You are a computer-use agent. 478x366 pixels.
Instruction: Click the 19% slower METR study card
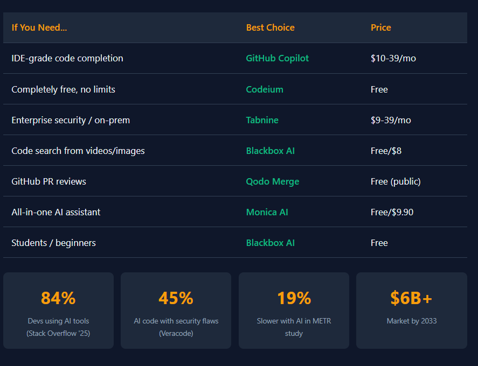294,310
